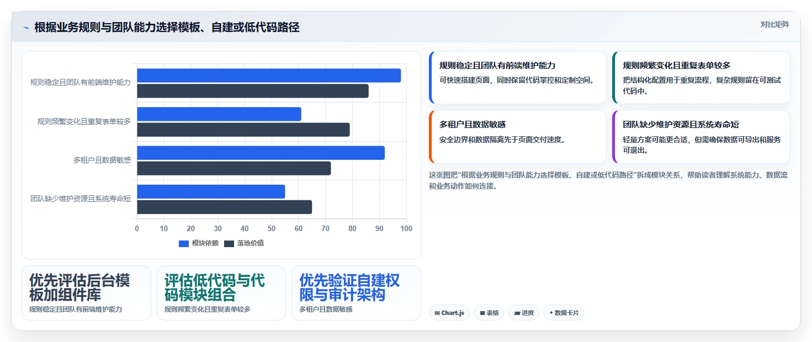Click the 进度 tag icon

point(517,313)
